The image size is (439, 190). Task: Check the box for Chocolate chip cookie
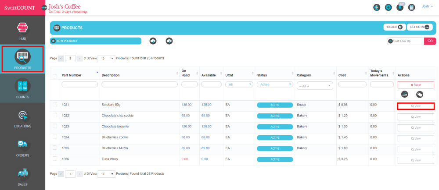point(55,115)
